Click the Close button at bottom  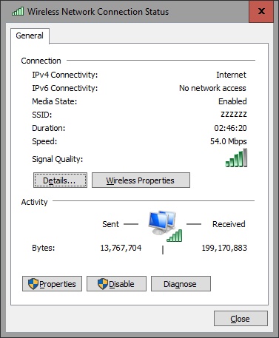pyautogui.click(x=241, y=319)
